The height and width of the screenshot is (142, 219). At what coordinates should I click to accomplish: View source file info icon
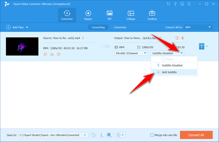point(83,38)
